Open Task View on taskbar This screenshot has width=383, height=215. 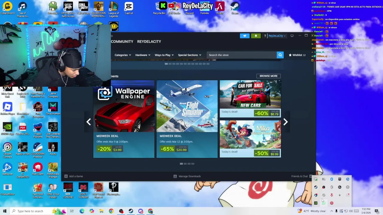(x=72, y=211)
